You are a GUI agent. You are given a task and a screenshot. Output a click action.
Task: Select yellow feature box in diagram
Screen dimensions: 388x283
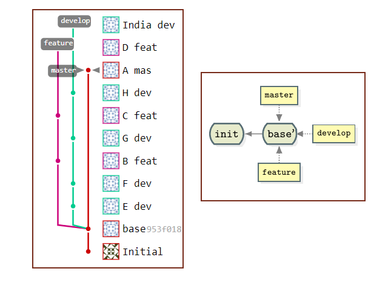click(279, 172)
